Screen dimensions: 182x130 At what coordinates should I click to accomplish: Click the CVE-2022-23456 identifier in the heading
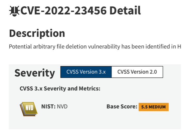[63, 11]
